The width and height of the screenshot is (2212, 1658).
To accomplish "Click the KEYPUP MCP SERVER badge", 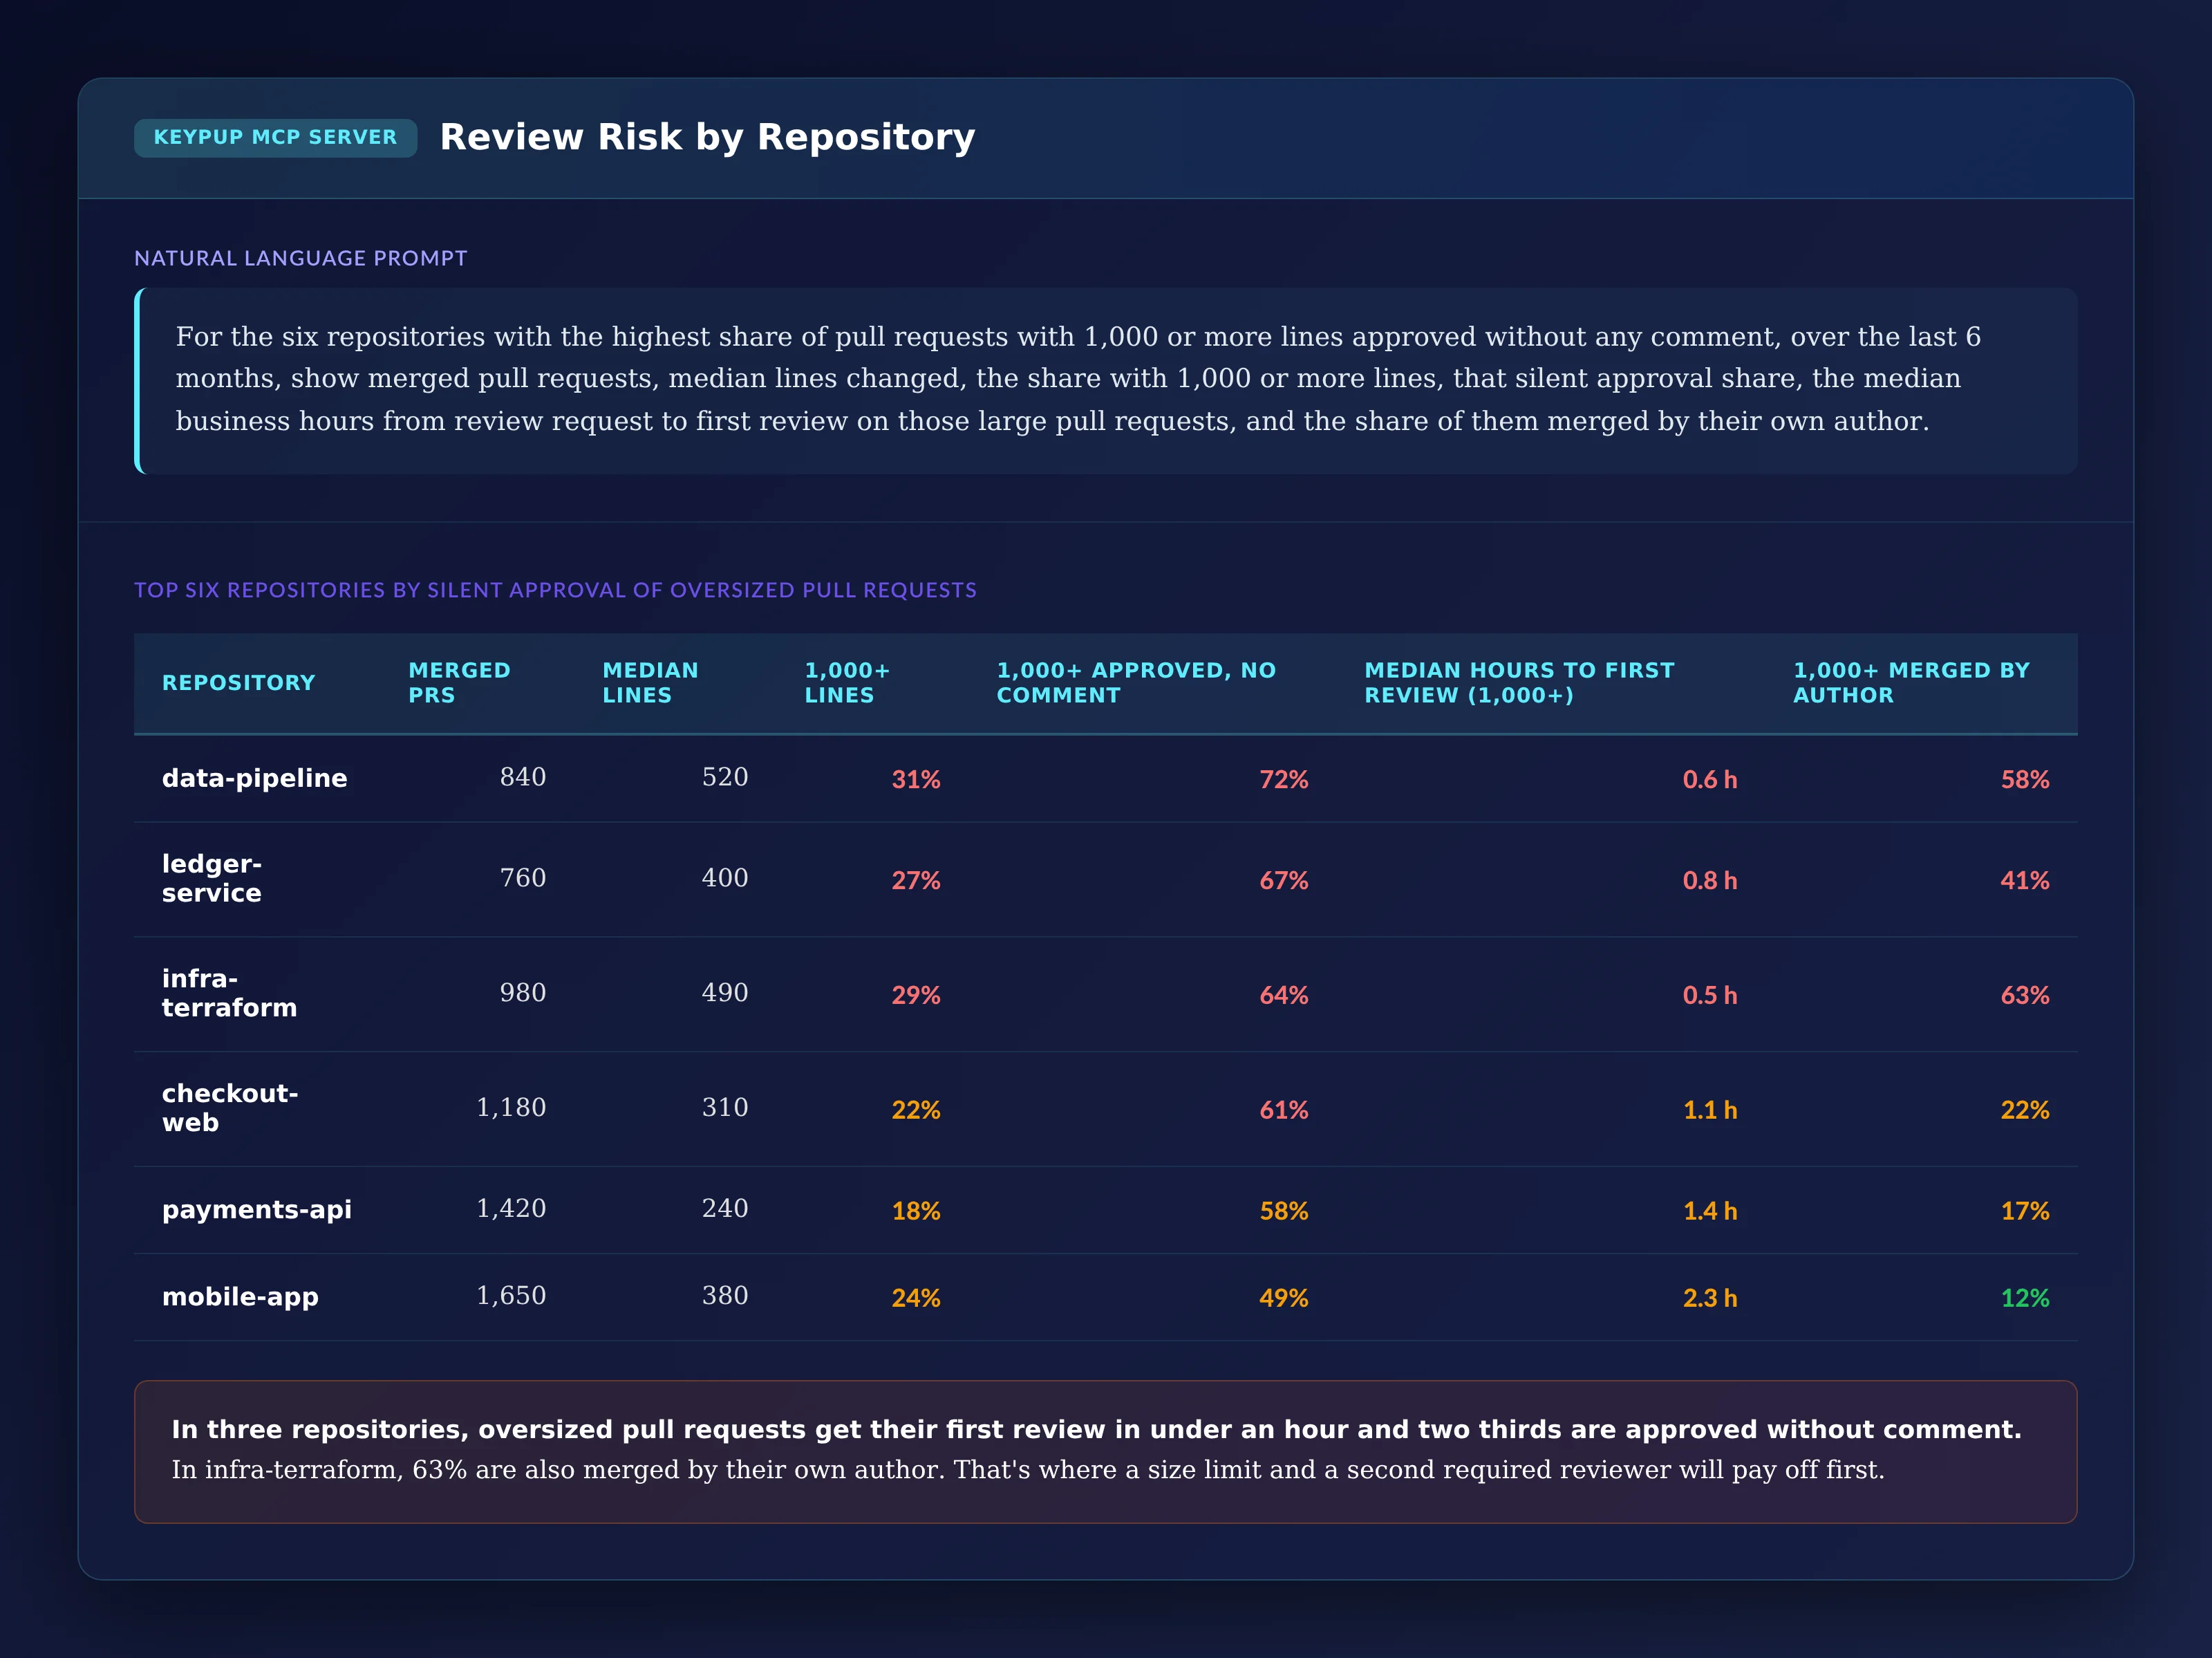I will [275, 137].
